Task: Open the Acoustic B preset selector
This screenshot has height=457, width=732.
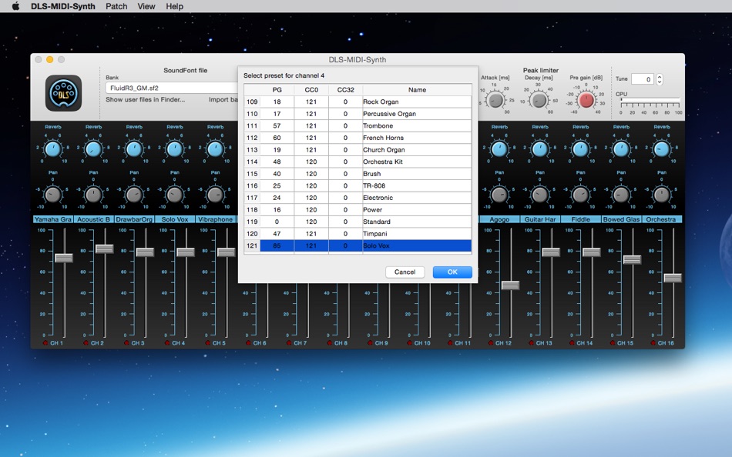Action: click(93, 219)
